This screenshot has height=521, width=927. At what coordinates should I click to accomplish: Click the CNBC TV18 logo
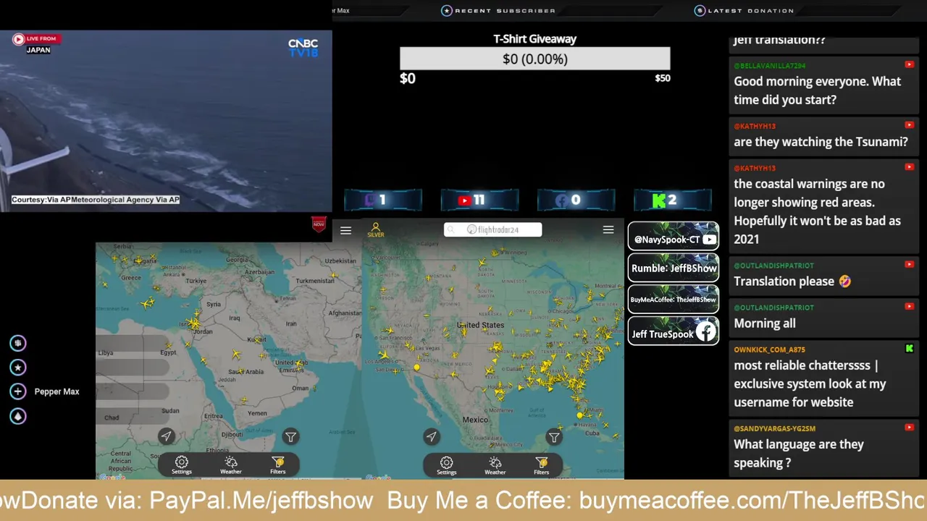click(x=303, y=48)
